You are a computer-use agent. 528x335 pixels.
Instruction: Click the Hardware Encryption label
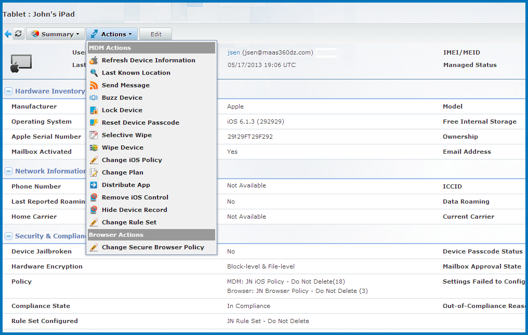(47, 266)
